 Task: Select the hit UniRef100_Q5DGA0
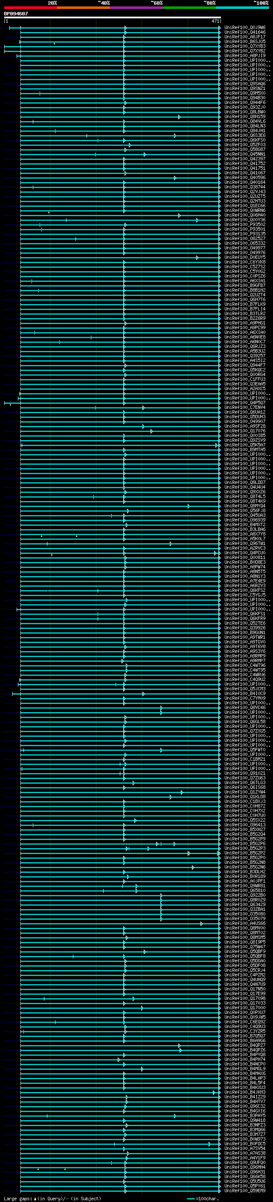click(245, 961)
